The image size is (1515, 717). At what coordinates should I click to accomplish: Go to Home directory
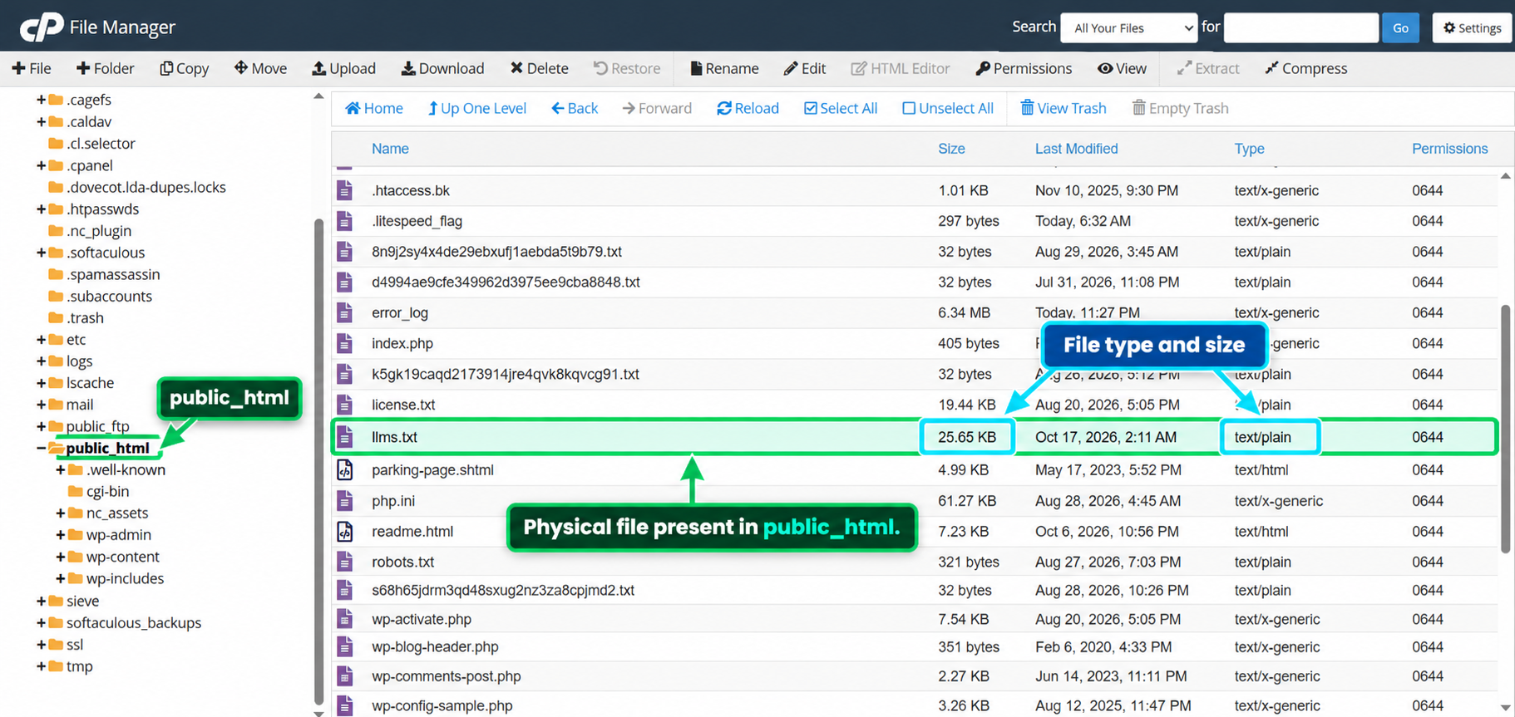click(x=373, y=108)
